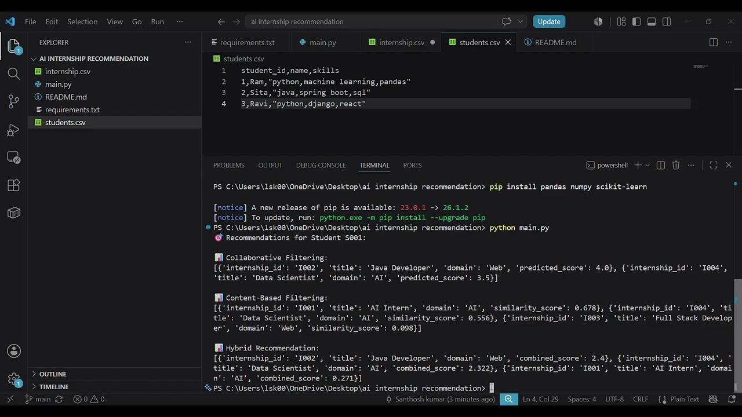Screen dimensions: 742x417
Task: Open the Extensions view
Action: [x=14, y=185]
